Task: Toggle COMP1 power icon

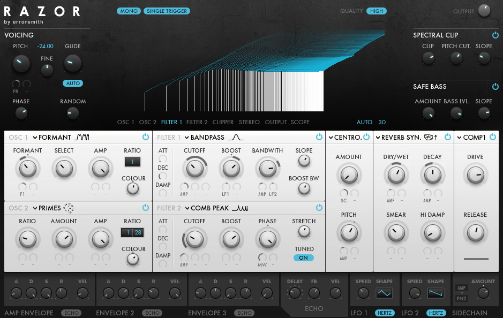Action: (x=493, y=137)
